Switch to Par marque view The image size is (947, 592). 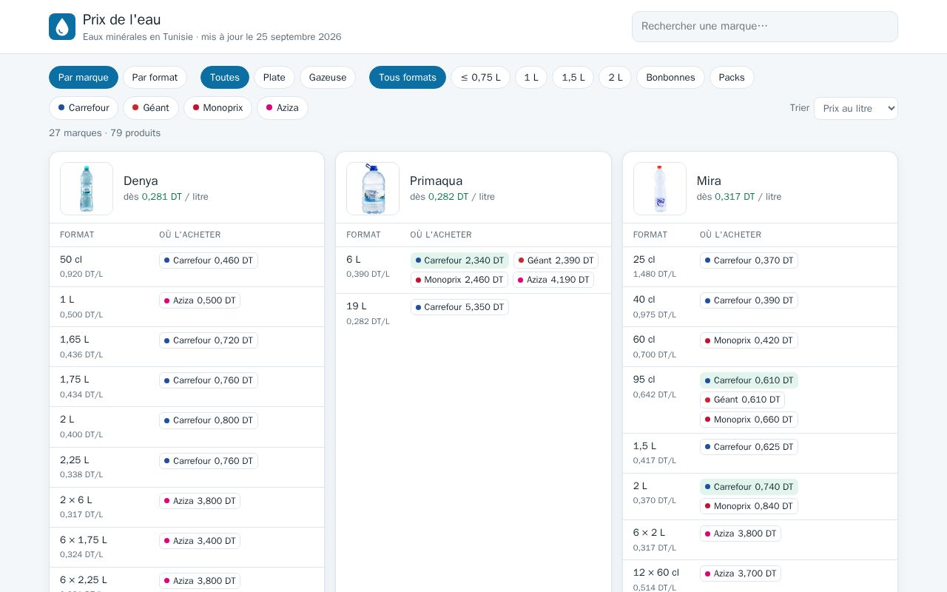84,77
